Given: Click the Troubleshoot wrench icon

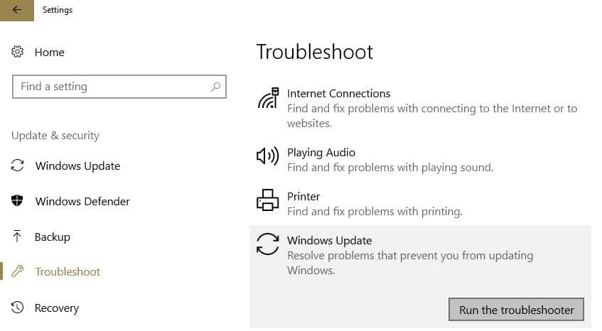Looking at the screenshot, I should [18, 271].
